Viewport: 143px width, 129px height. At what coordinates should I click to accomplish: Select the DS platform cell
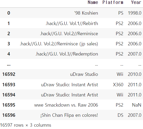tap(120, 115)
